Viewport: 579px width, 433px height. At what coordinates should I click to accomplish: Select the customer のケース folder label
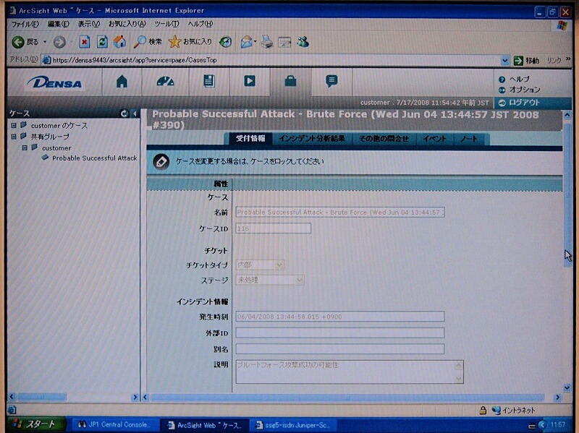[59, 125]
